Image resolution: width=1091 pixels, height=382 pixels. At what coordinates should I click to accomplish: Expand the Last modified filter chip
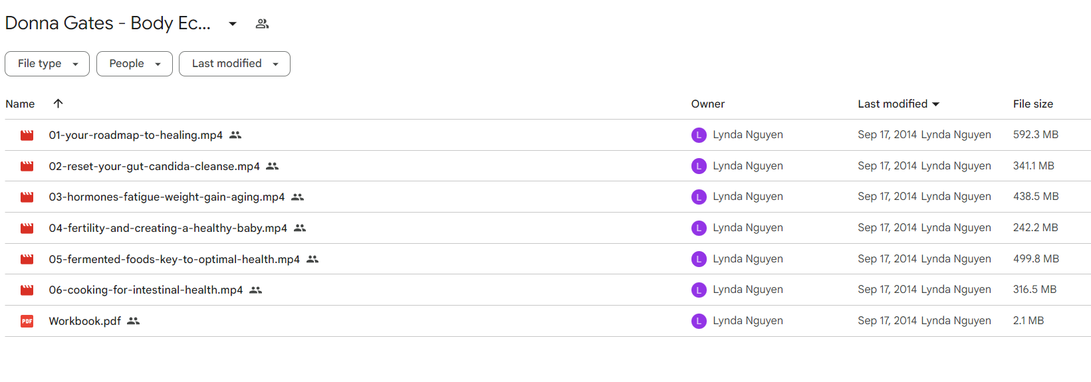coord(234,64)
